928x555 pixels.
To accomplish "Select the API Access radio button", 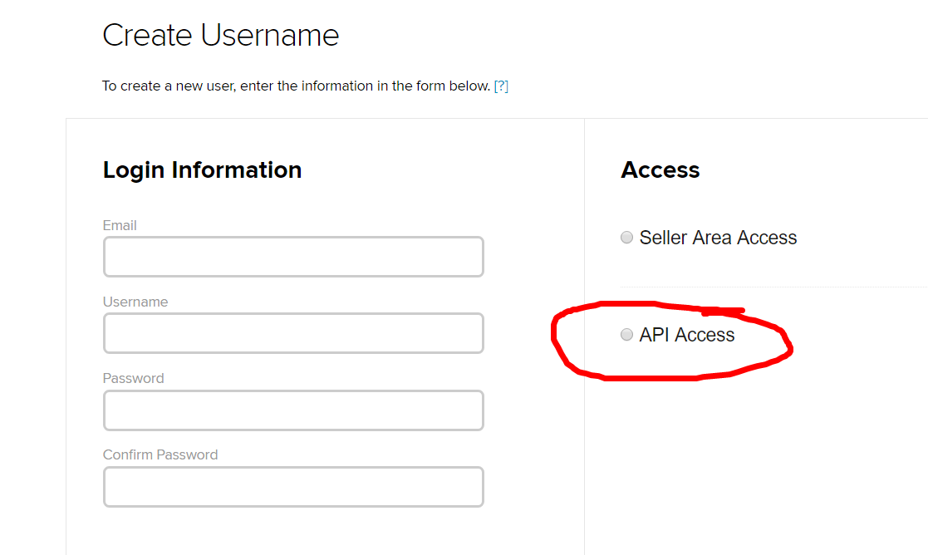I will tap(626, 334).
